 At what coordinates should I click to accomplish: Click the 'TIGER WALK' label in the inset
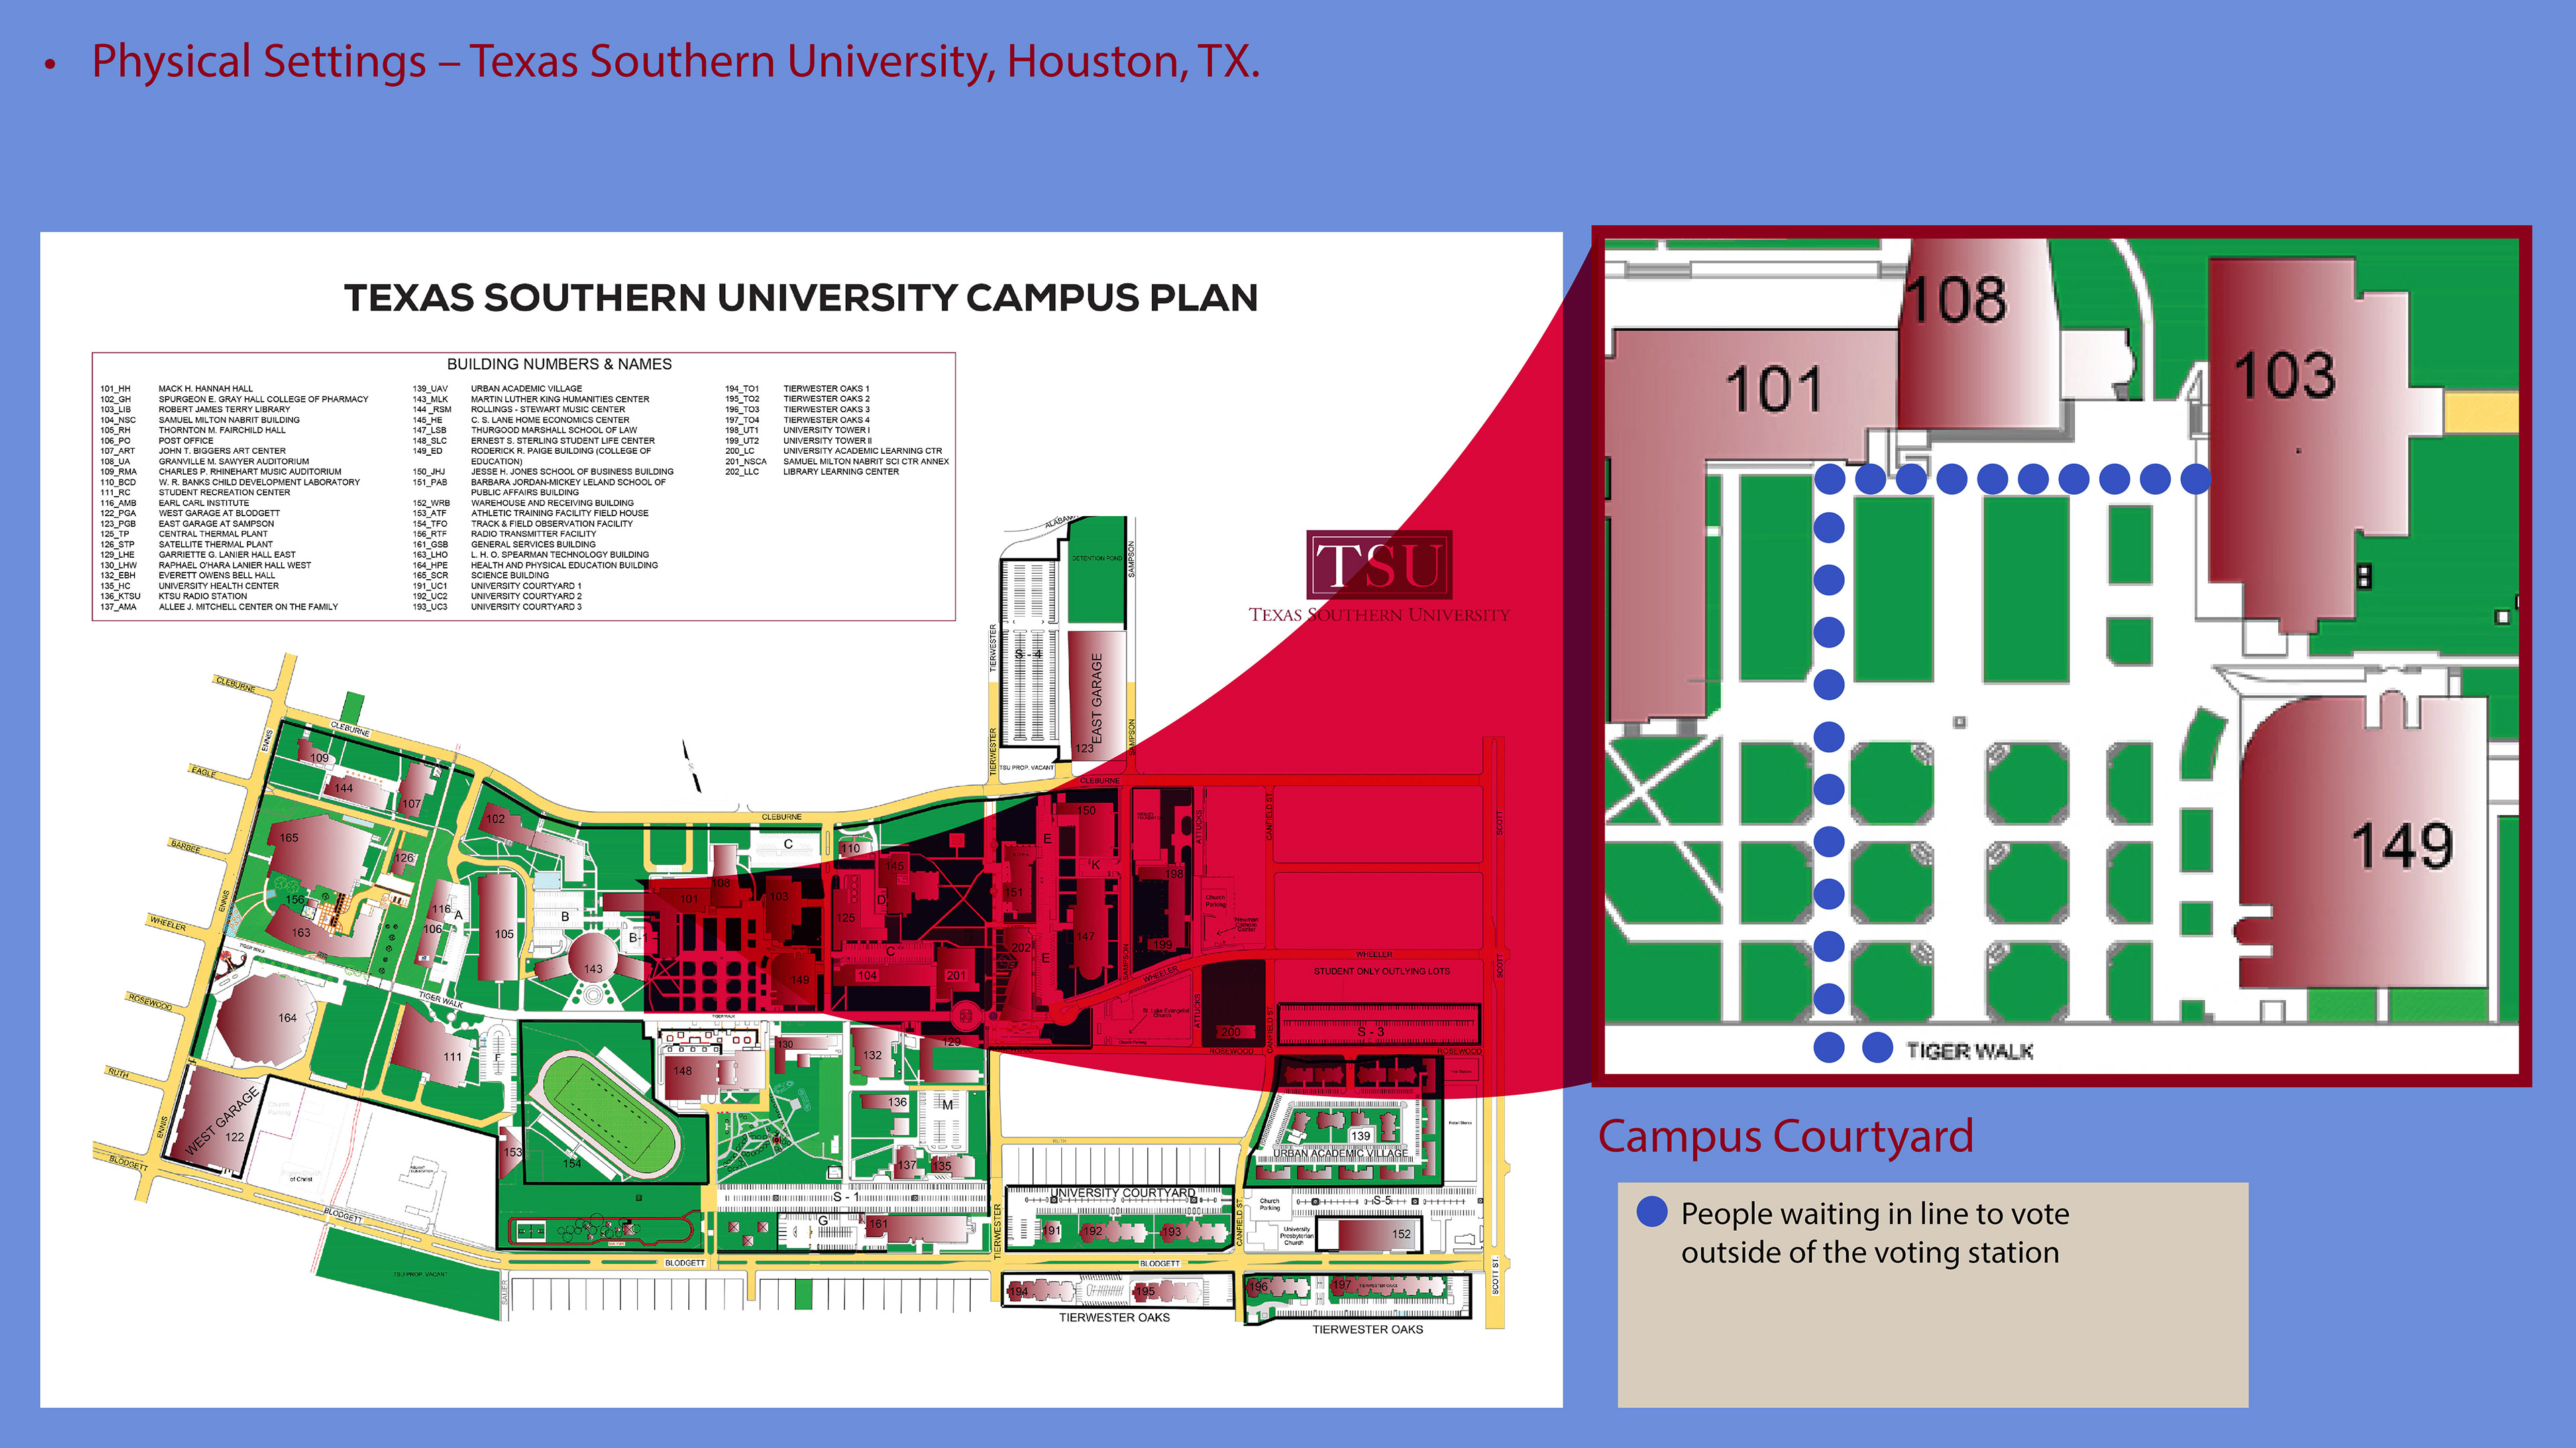click(1969, 1051)
